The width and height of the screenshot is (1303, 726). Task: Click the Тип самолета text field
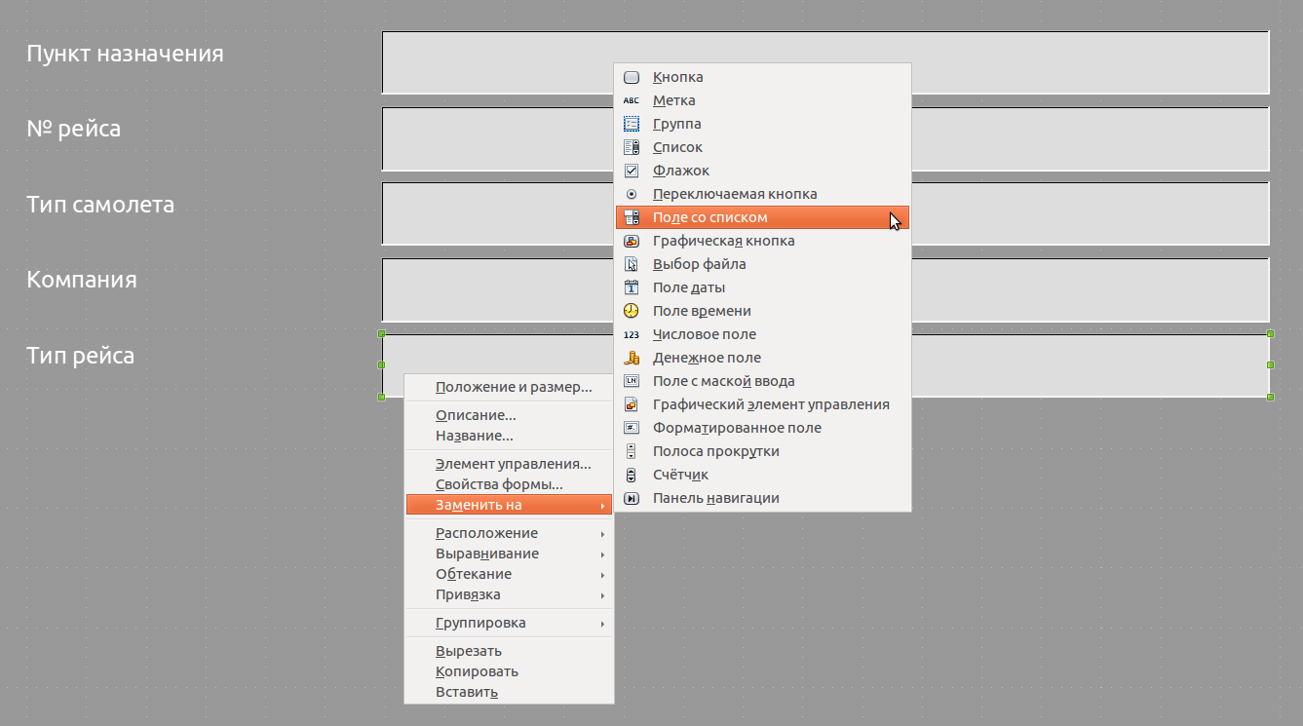[x=825, y=213]
